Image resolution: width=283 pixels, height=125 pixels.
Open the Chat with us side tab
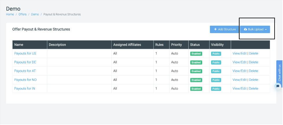click(x=280, y=72)
